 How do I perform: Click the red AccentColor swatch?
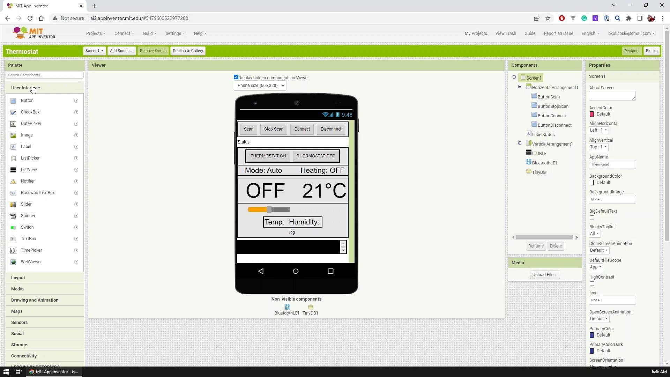[591, 114]
